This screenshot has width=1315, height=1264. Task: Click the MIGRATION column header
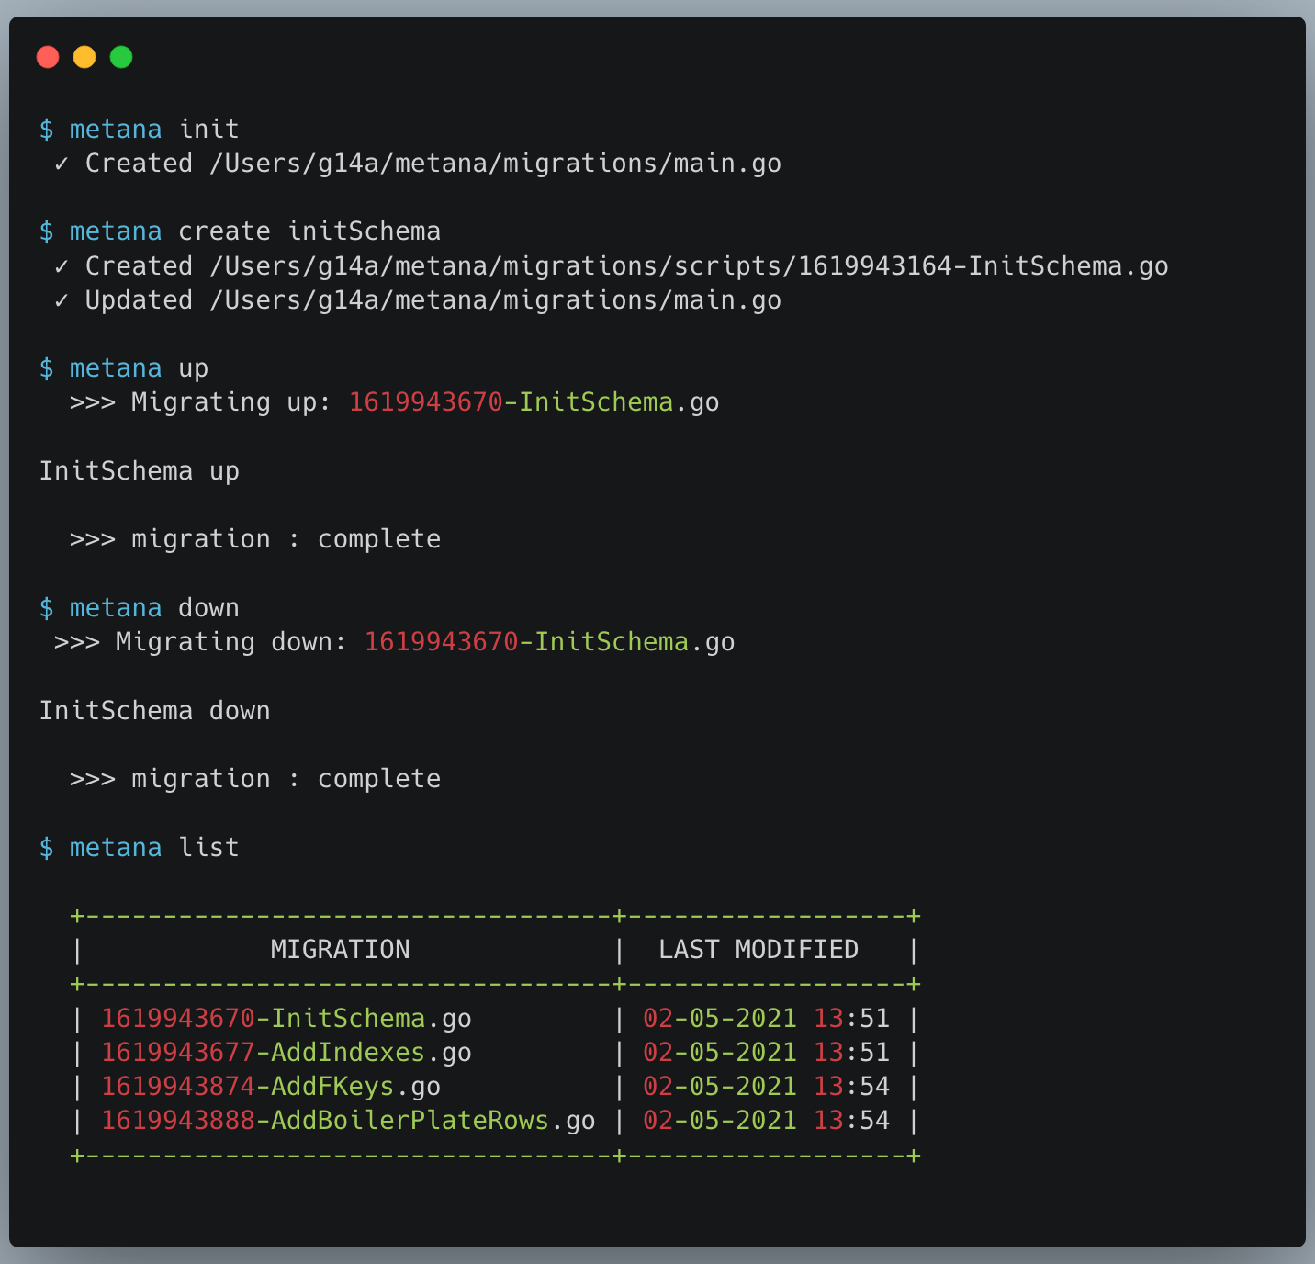coord(340,950)
